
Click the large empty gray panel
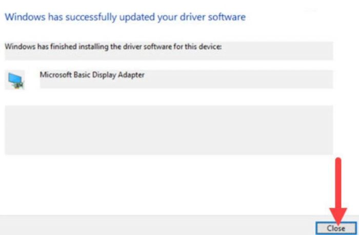tap(169, 130)
